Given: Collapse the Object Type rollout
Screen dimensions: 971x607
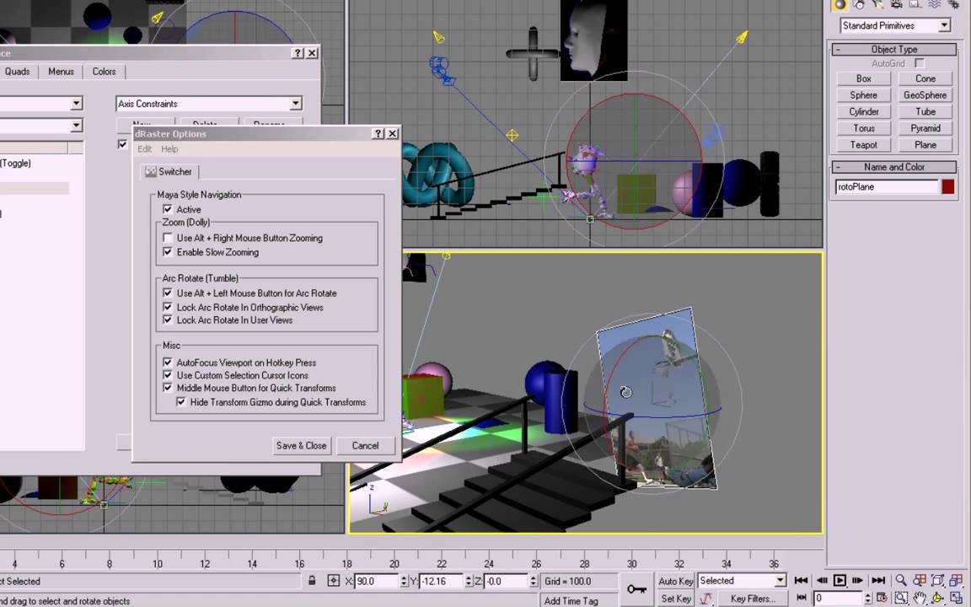Looking at the screenshot, I should pos(894,49).
